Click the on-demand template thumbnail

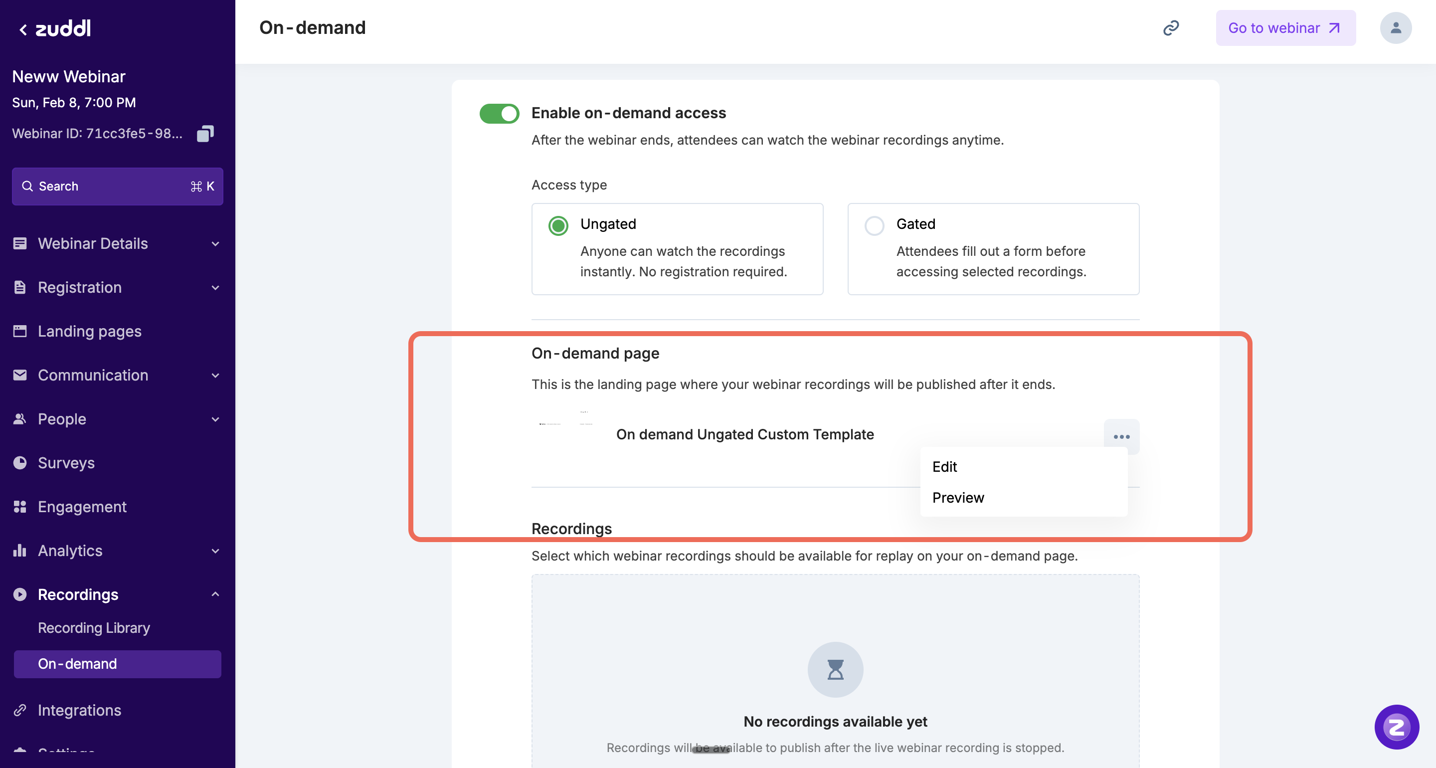565,433
